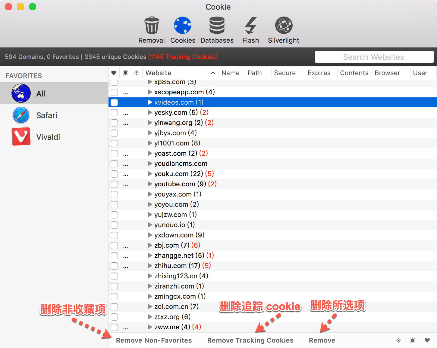Tick the checkbox for xvideos.com row
Image resolution: width=437 pixels, height=348 pixels.
point(114,102)
